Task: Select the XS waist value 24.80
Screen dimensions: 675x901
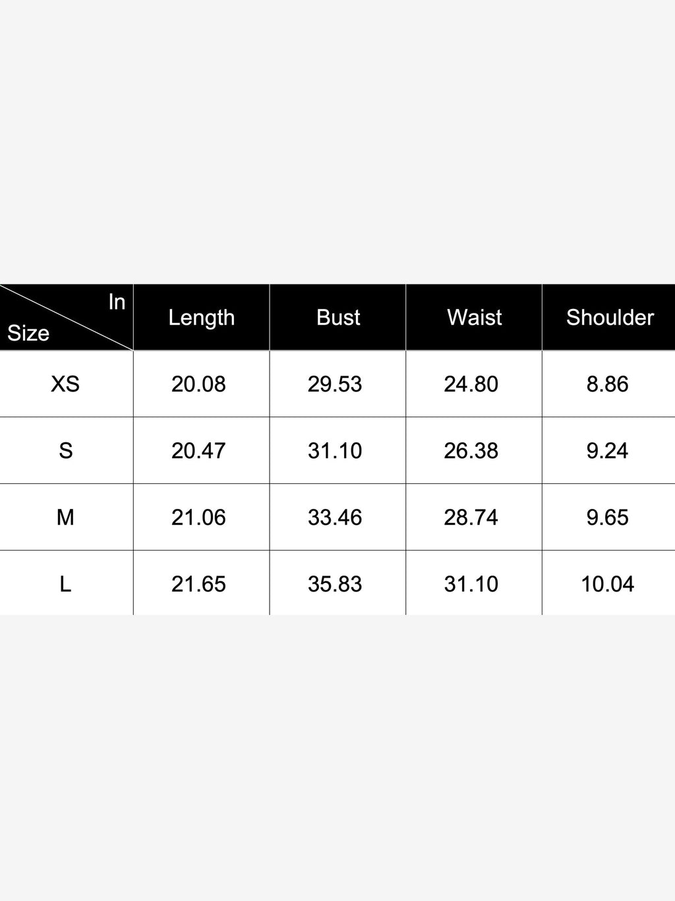Action: (471, 384)
